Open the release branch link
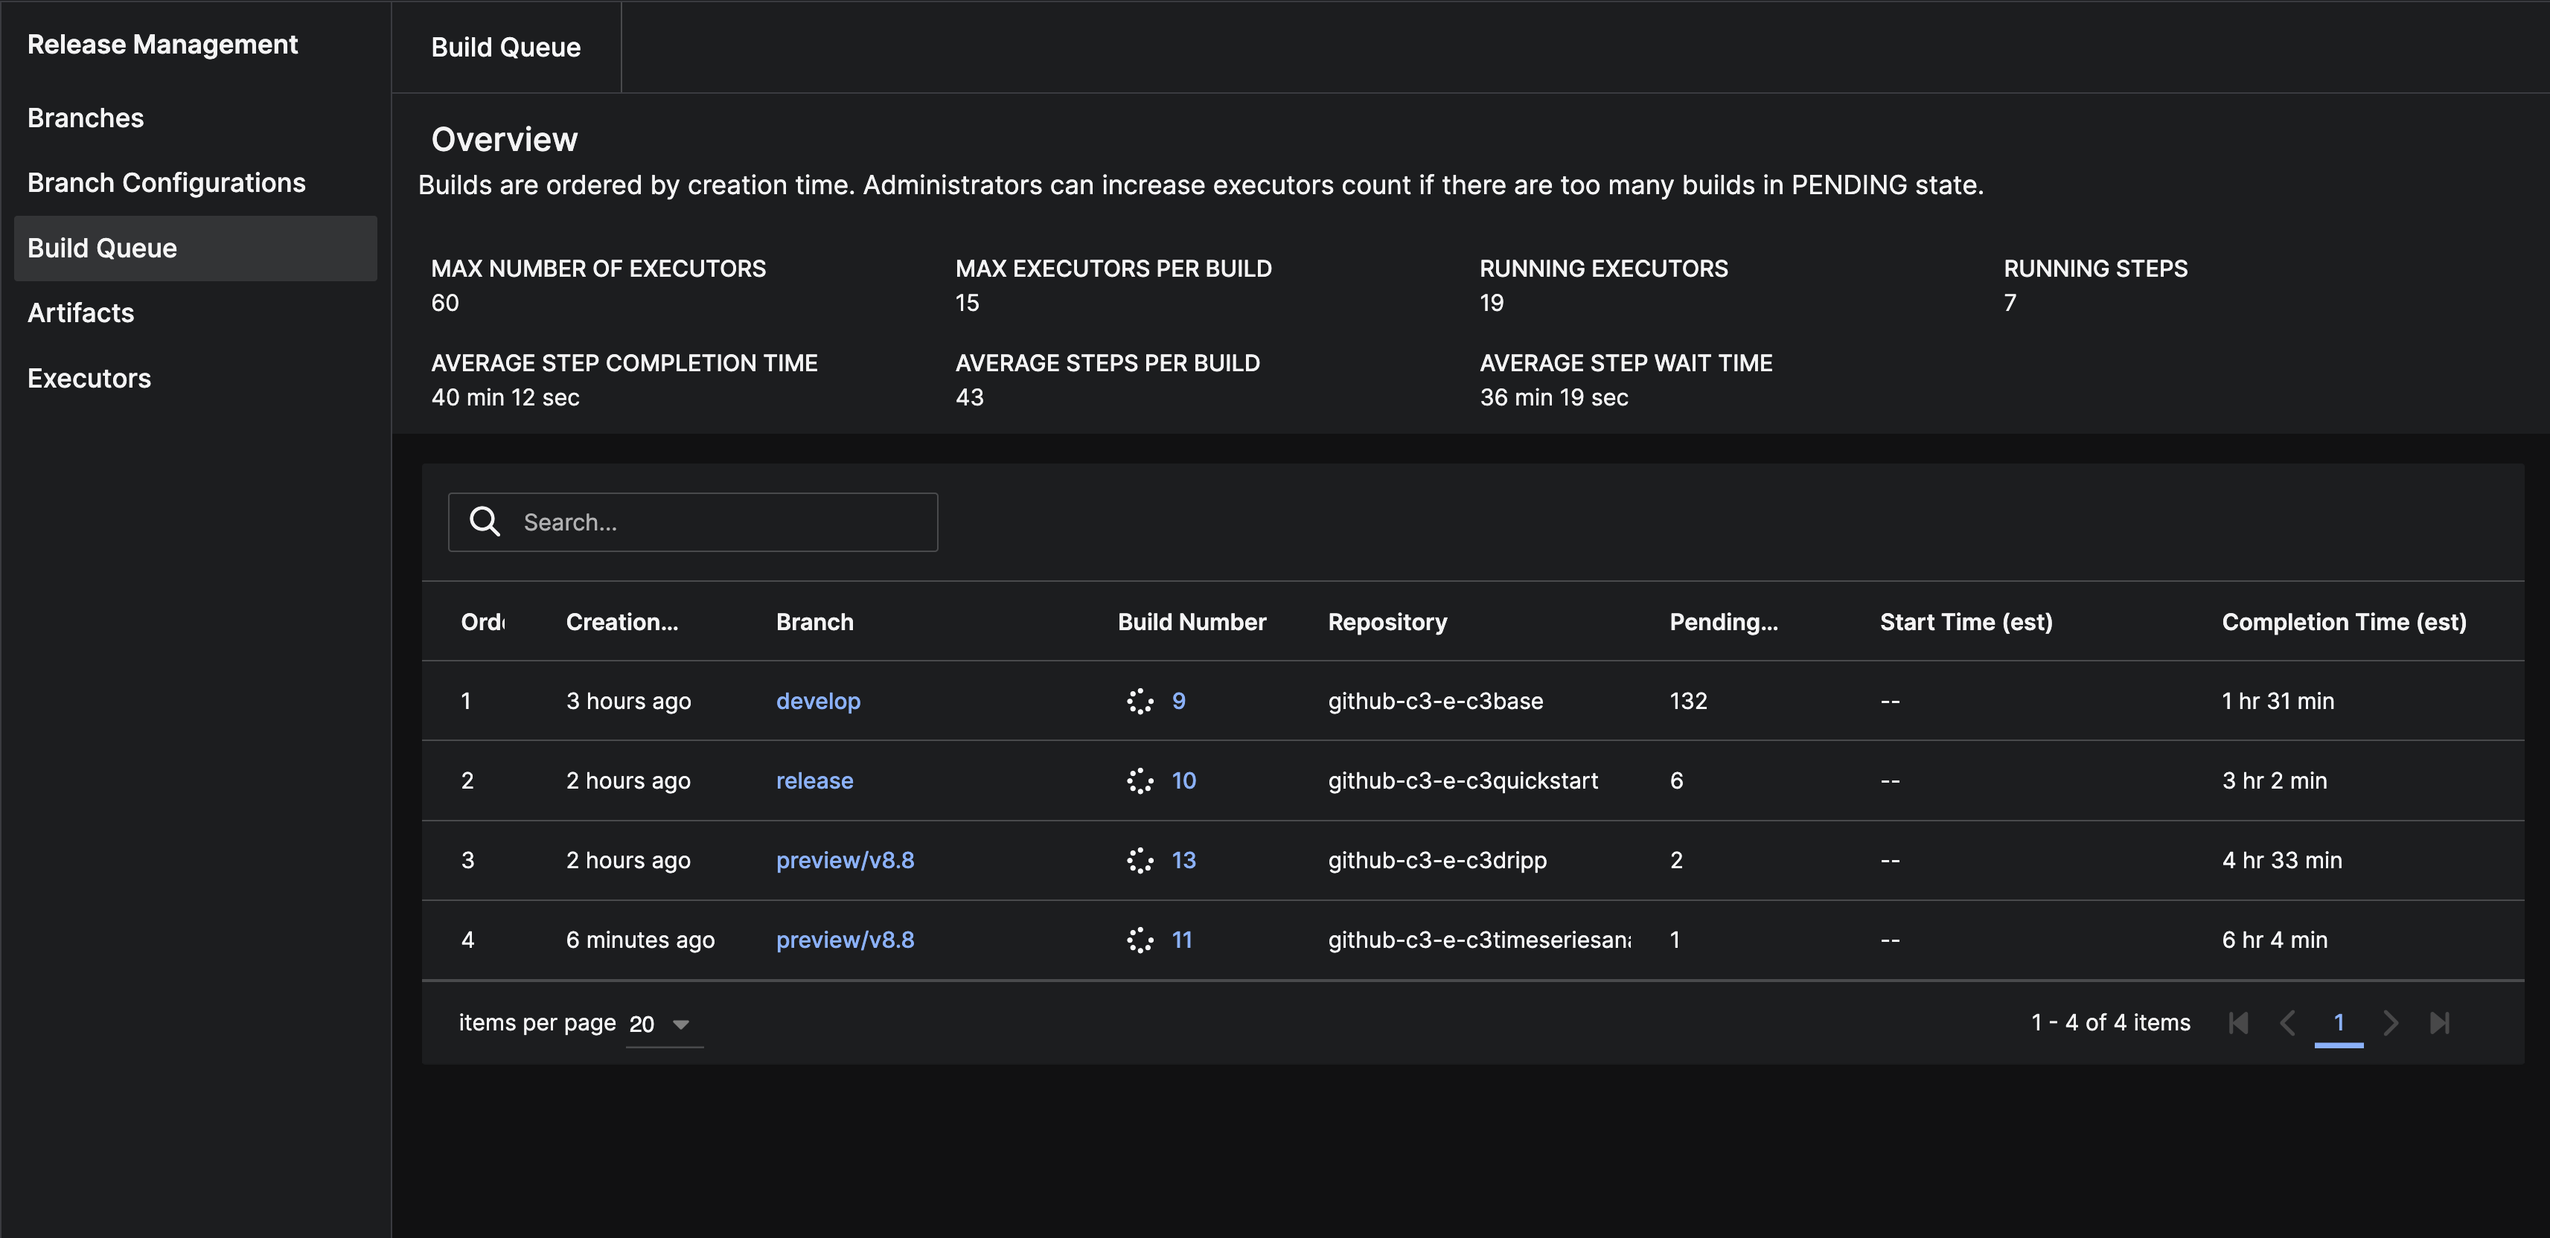This screenshot has width=2550, height=1238. tap(814, 780)
